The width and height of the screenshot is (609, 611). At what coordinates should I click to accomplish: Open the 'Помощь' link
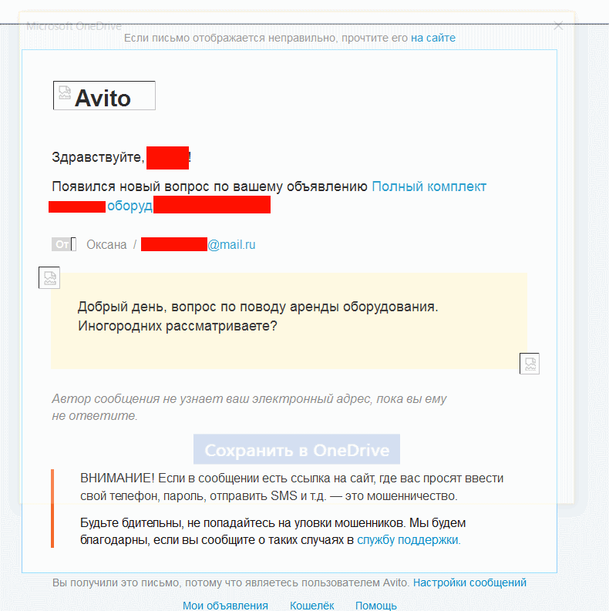376,605
